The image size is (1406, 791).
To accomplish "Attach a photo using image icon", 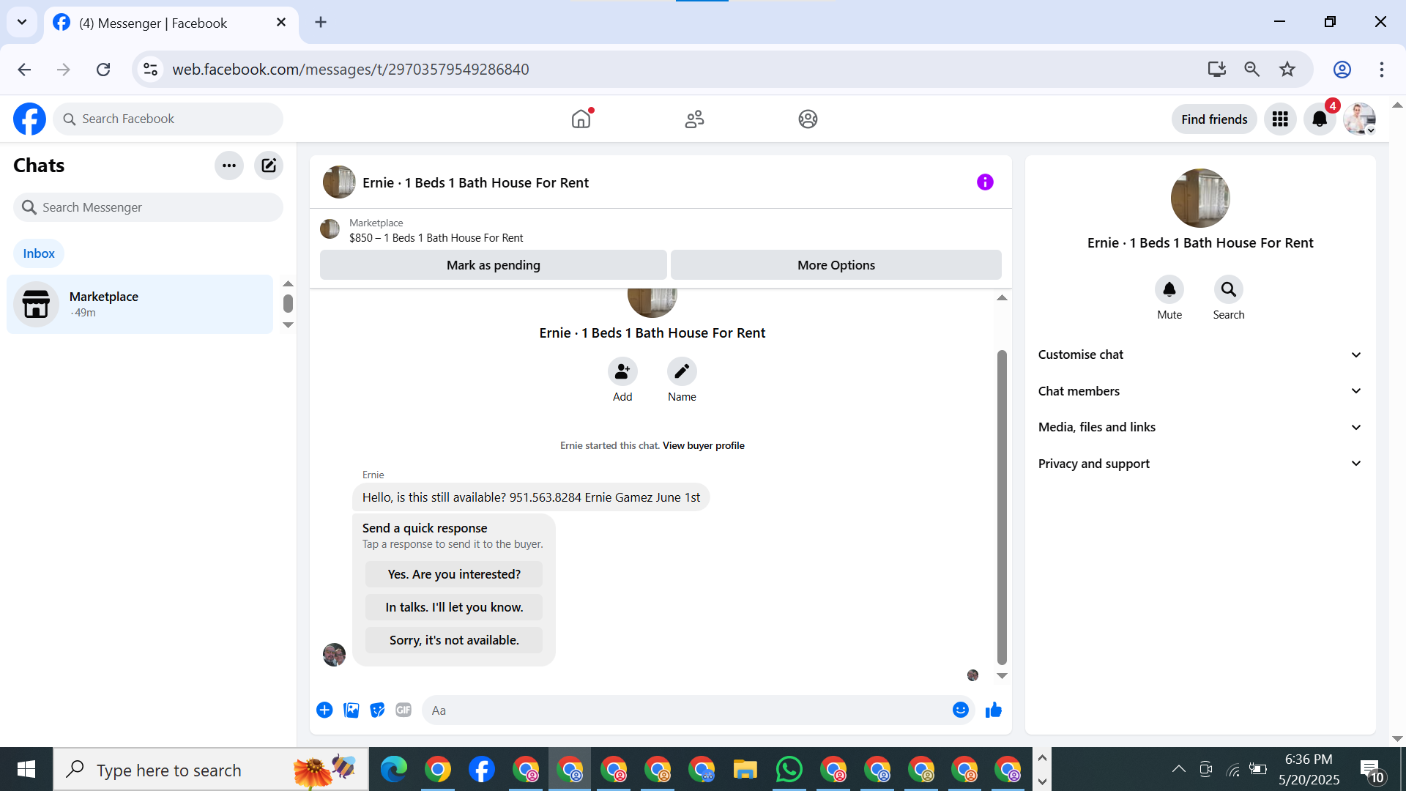I will click(x=351, y=710).
